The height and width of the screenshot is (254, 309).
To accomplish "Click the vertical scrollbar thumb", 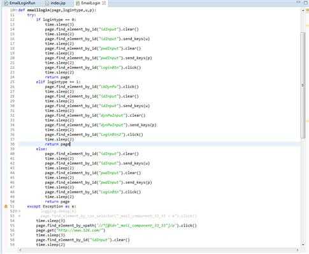I will coord(303,86).
